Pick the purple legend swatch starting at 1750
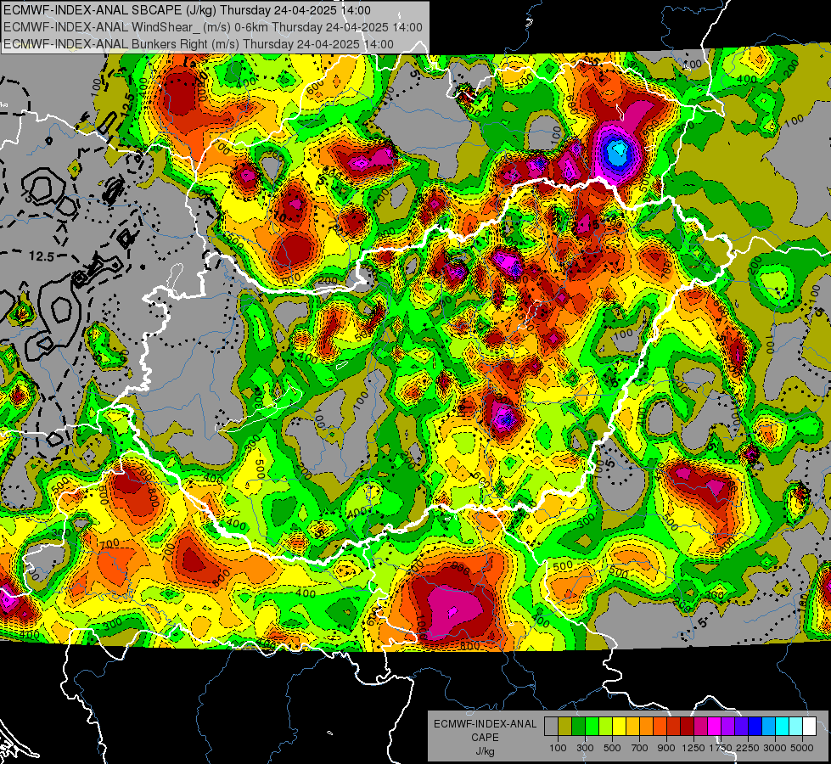Image resolution: width=831 pixels, height=764 pixels. click(x=728, y=727)
